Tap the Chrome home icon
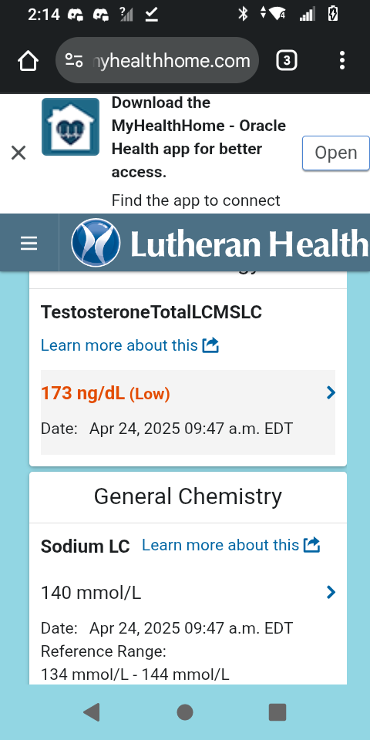Viewport: 370px width, 740px height. [x=28, y=60]
